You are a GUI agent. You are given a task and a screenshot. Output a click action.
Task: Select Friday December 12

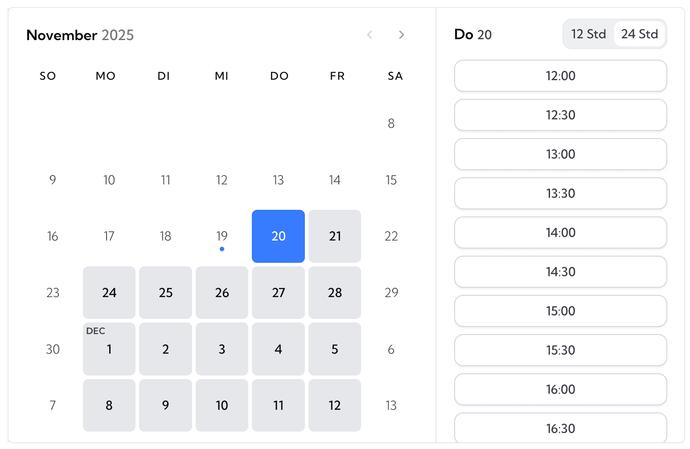[335, 405]
